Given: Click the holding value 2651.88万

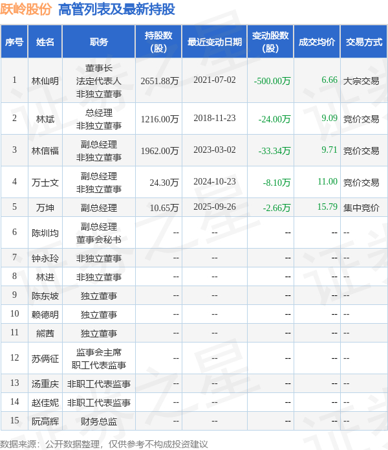Looking at the screenshot, I should pos(160,81).
